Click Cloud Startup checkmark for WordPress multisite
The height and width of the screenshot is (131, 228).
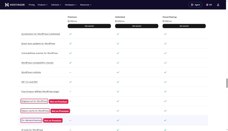[x=165, y=72]
